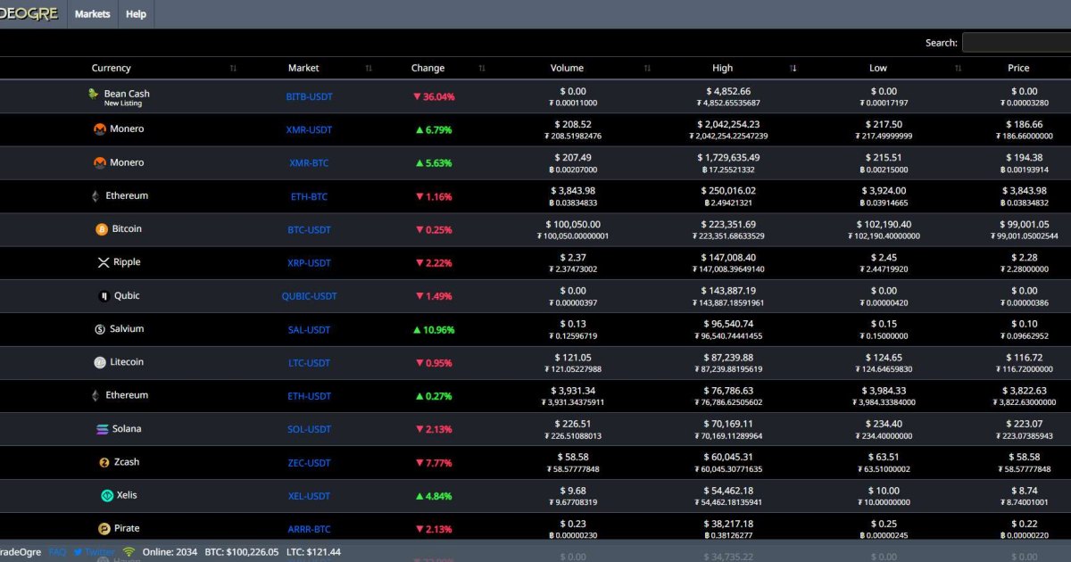Open the XMR-BTC market link
1071x562 pixels.
coord(309,163)
